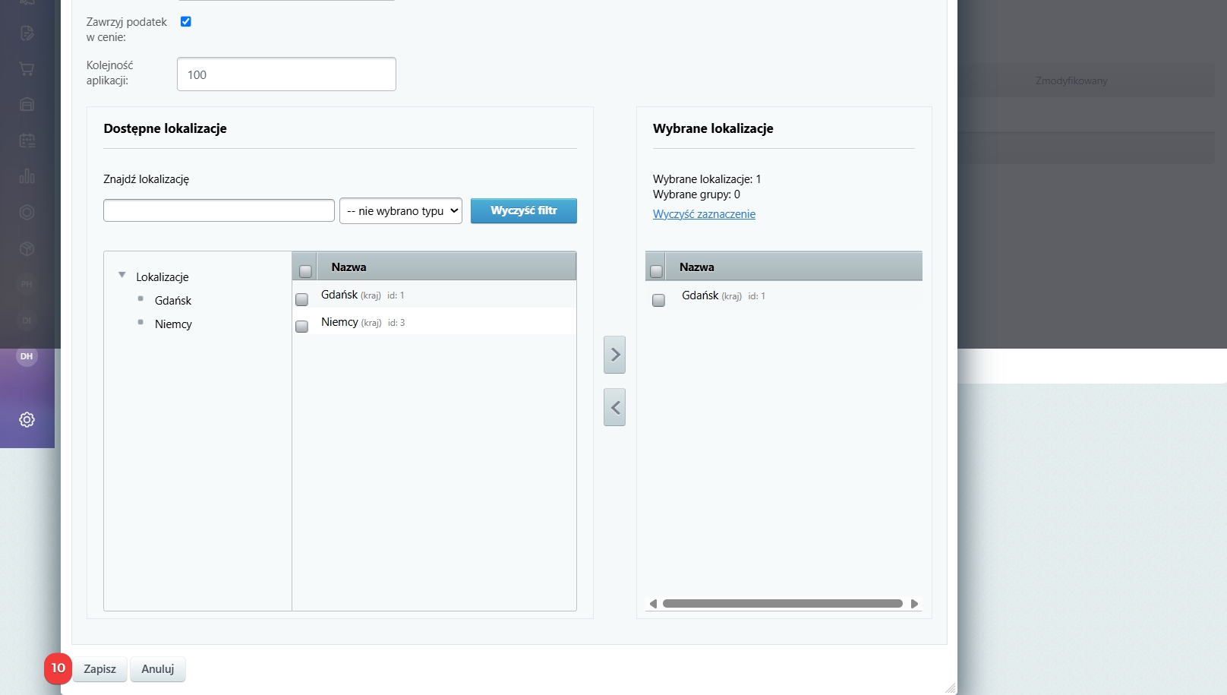
Task: Tick the Gdańsk checkbox in selected locations
Action: (x=658, y=300)
